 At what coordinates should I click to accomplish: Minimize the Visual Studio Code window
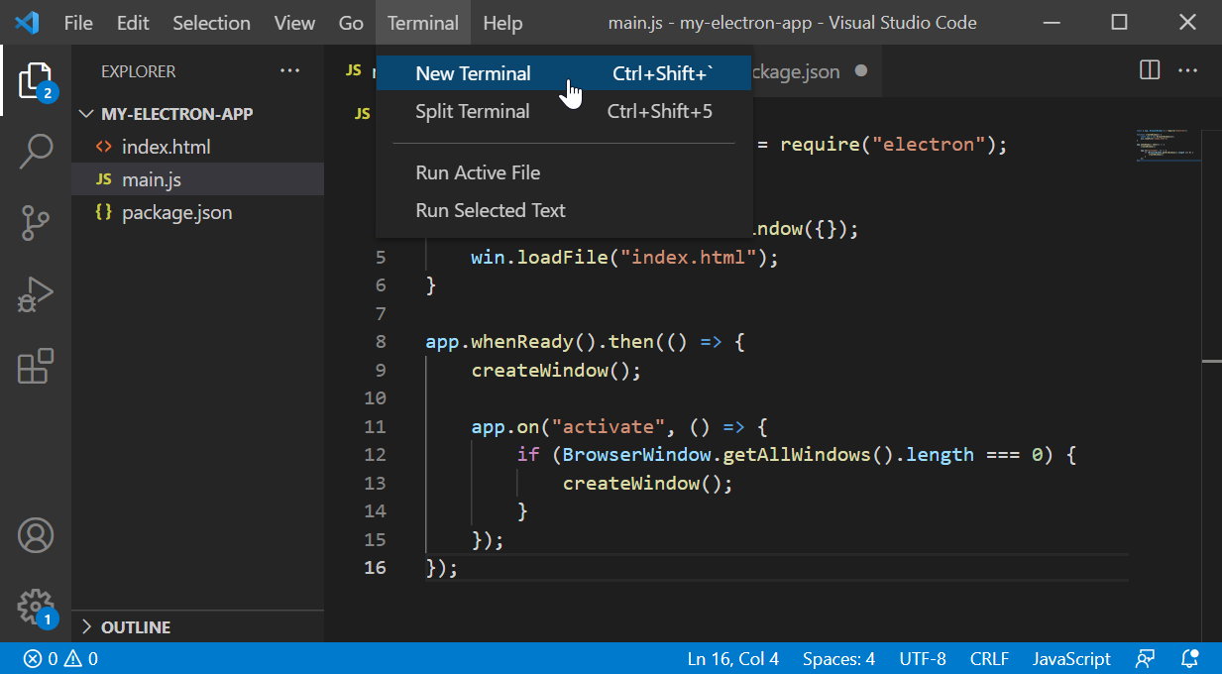pos(1051,22)
